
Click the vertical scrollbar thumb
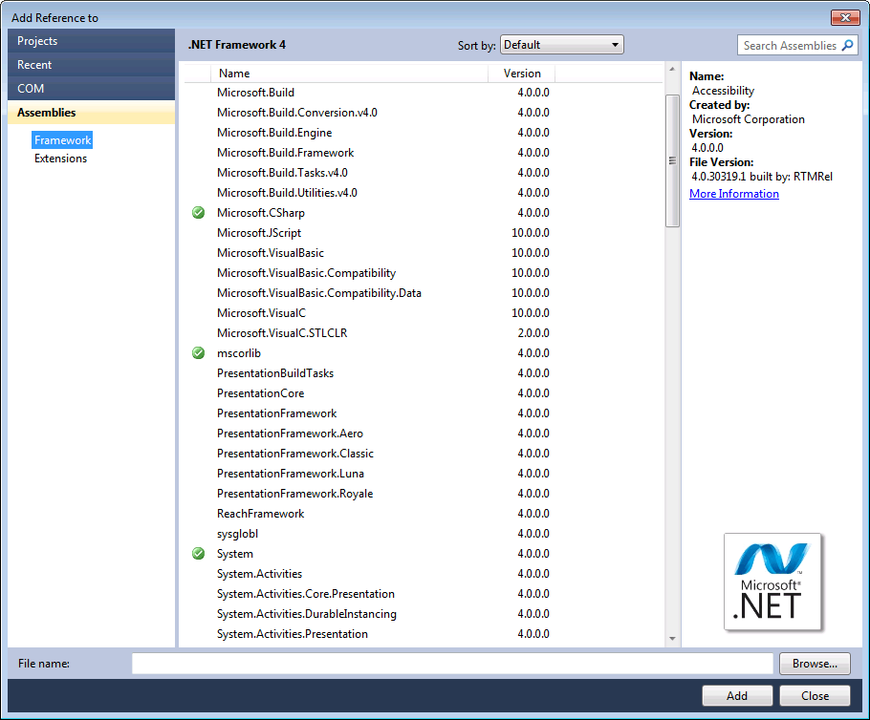672,160
